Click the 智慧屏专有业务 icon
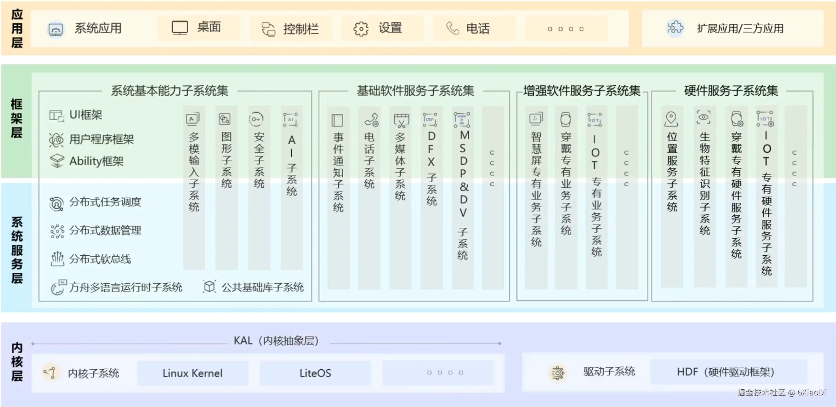The image size is (836, 407). tap(536, 119)
